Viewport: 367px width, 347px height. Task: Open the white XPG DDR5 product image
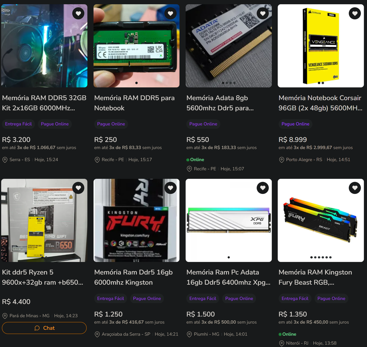point(229,220)
